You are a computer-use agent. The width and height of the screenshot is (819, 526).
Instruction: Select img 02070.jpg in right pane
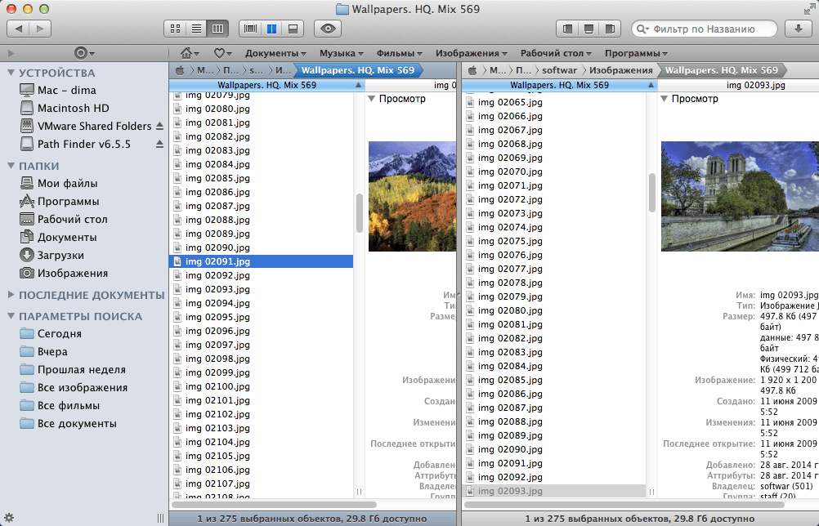[553, 172]
